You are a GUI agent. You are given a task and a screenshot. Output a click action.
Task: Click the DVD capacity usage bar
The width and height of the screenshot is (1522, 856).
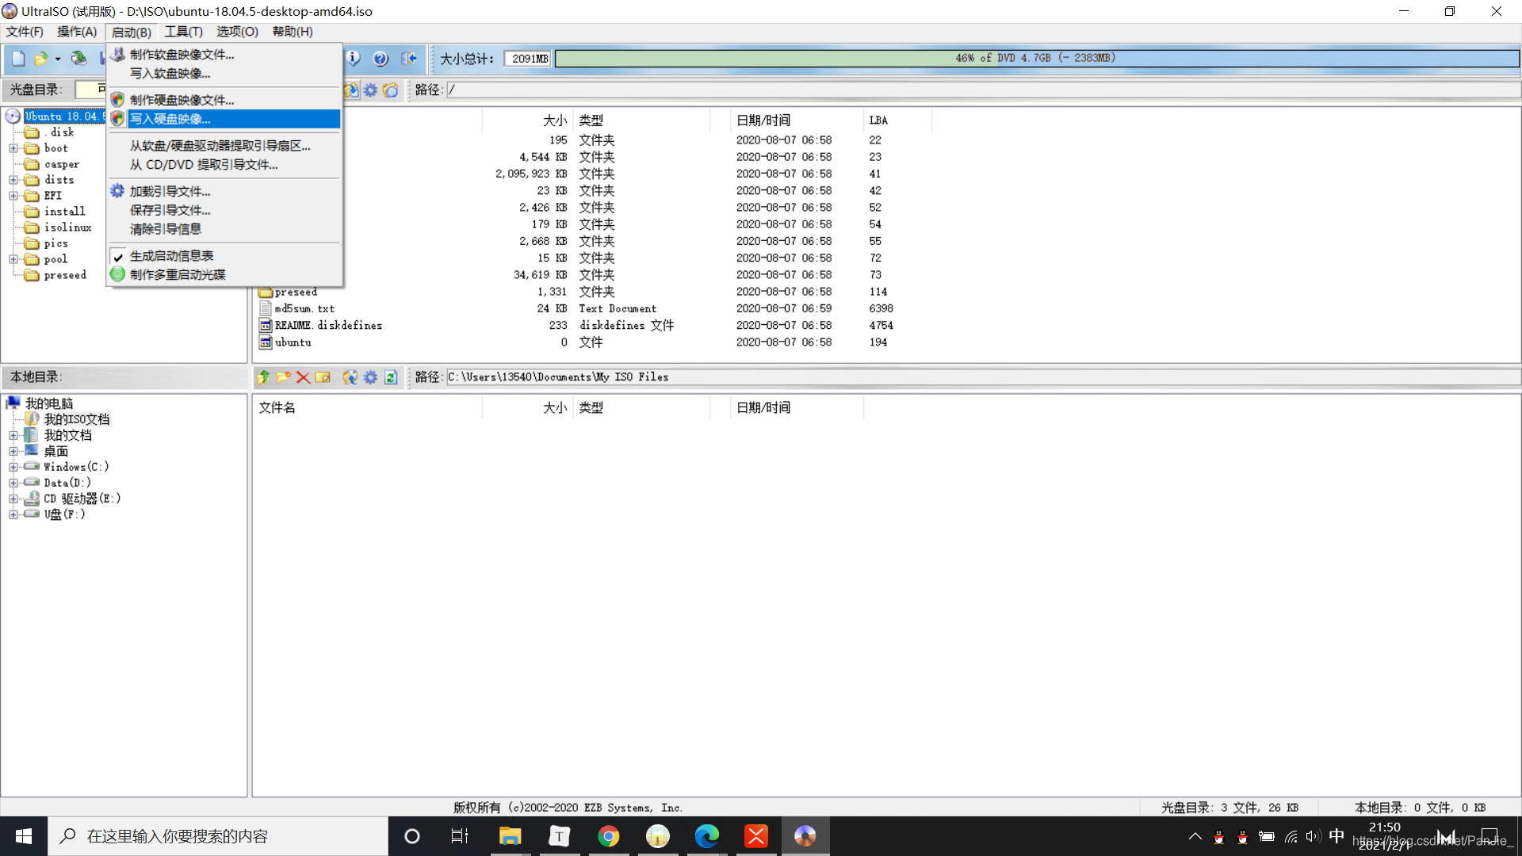(x=1036, y=59)
